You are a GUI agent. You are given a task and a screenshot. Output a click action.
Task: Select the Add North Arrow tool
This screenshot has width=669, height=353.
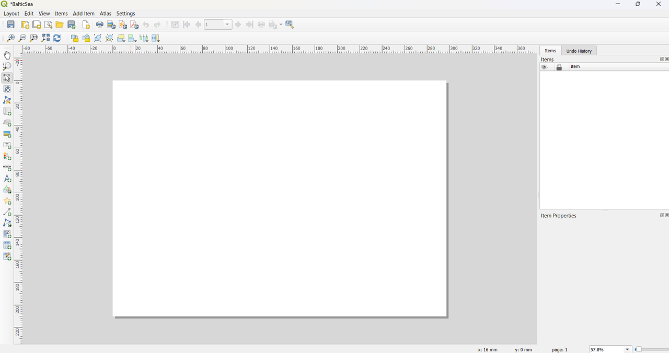click(7, 179)
